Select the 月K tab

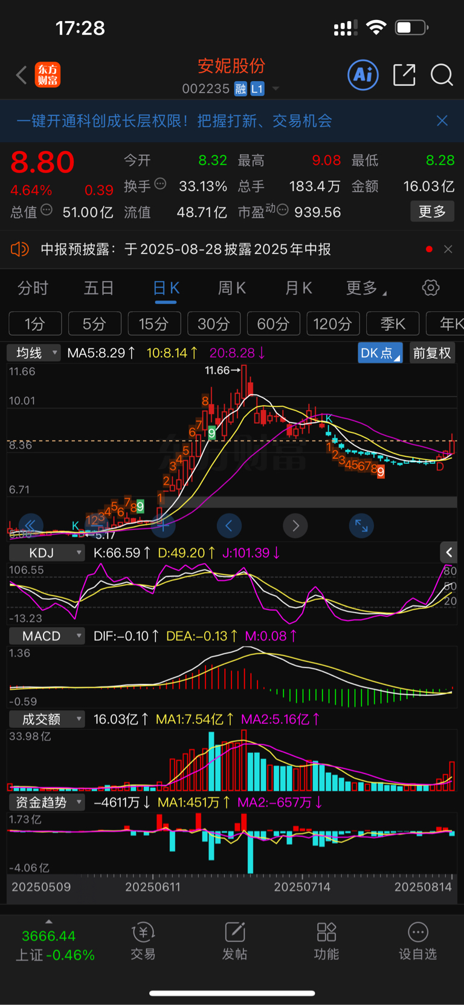[x=298, y=288]
